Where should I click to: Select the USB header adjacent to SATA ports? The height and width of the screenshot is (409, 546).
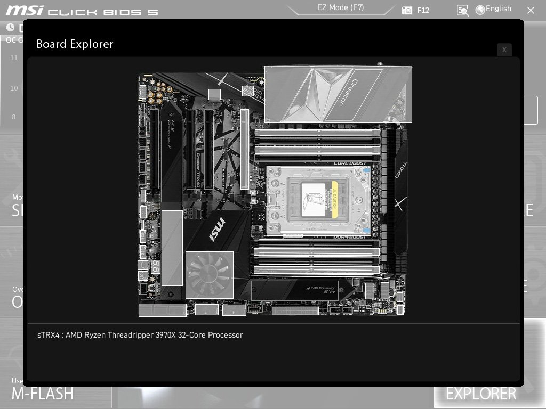coord(207,309)
